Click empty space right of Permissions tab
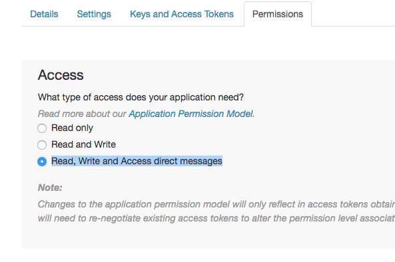 (x=353, y=14)
